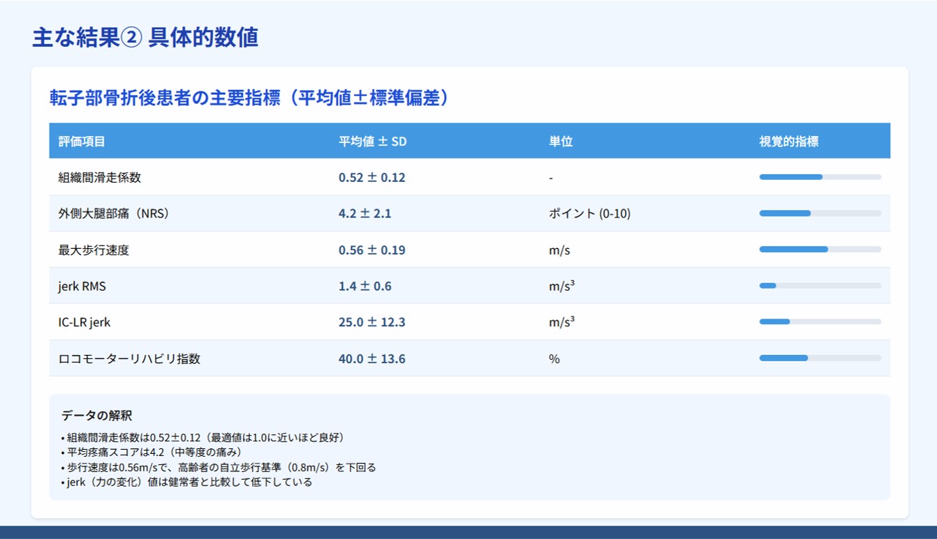The width and height of the screenshot is (937, 539).
Task: Select the jerk RMS value 1.4 ± 0.6
Action: pos(364,287)
